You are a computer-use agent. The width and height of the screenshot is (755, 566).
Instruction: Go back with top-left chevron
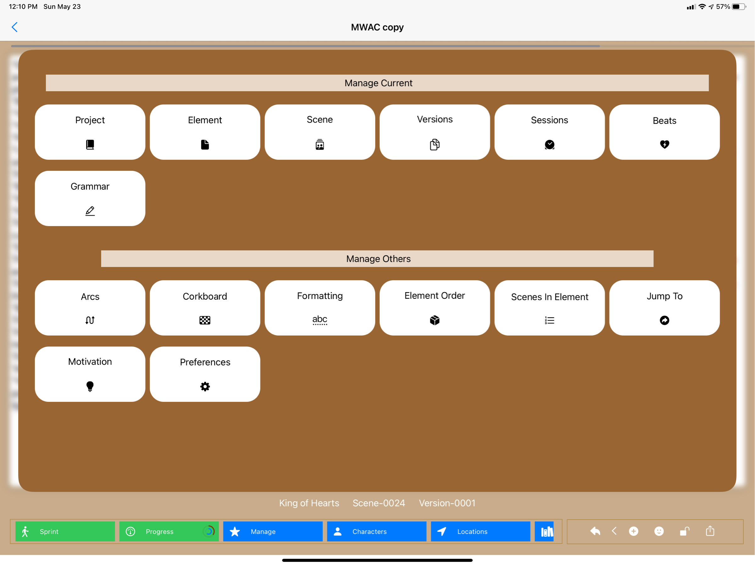[15, 27]
